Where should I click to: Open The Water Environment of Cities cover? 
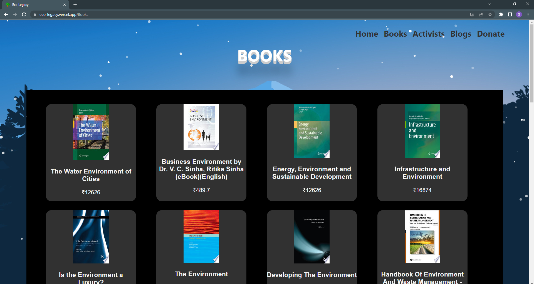[91, 132]
